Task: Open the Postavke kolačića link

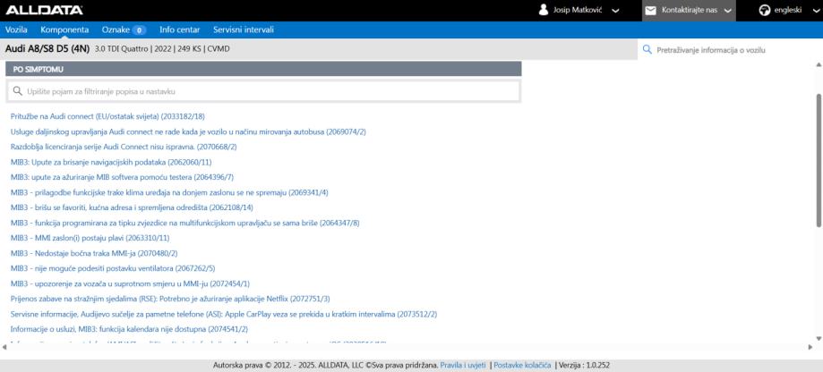Action: tap(522, 365)
